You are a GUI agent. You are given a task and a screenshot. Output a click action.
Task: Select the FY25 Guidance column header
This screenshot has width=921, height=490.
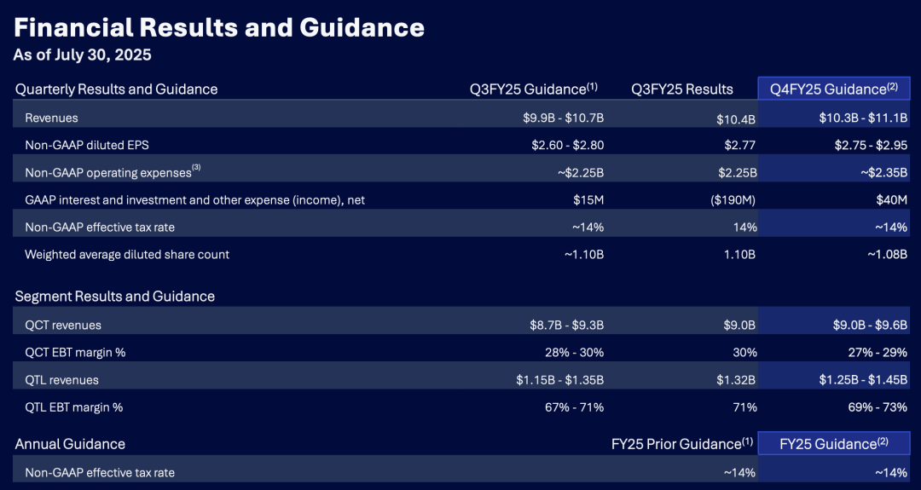833,444
